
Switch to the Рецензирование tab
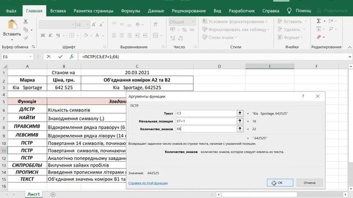(189, 11)
